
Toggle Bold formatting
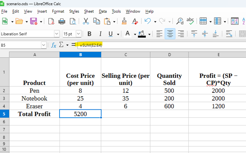click(x=89, y=34)
